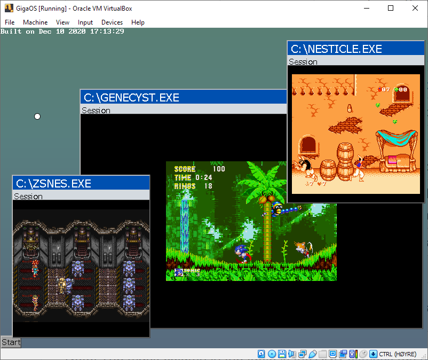Click the mouse integration status icon
428x360 pixels.
363,354
